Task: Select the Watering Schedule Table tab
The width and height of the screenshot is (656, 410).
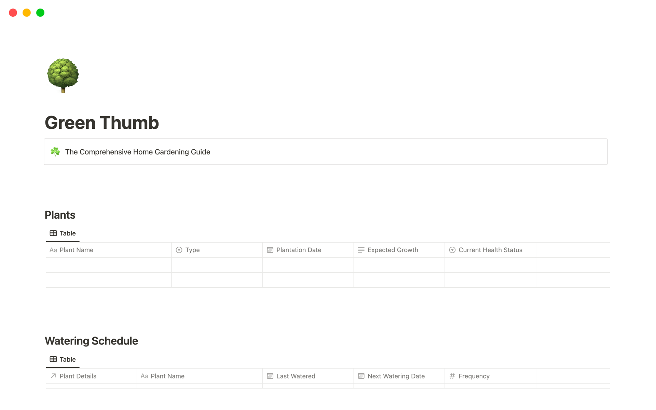Action: point(67,359)
